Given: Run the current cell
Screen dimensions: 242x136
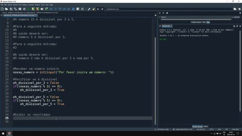Looking at the screenshot, I should (33, 9).
